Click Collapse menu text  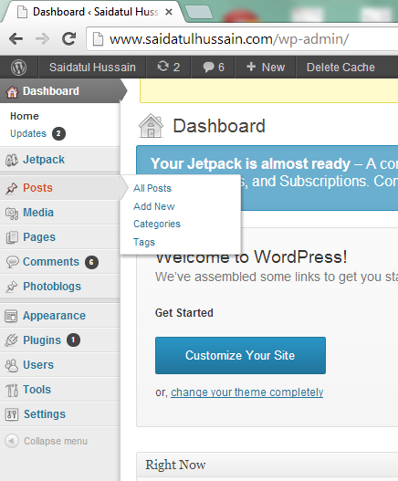click(x=56, y=441)
